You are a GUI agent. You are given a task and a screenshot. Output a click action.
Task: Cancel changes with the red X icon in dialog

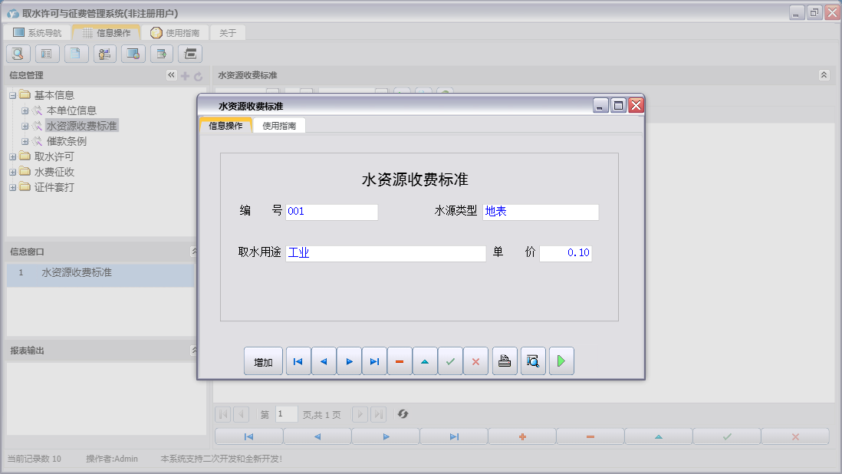(475, 361)
